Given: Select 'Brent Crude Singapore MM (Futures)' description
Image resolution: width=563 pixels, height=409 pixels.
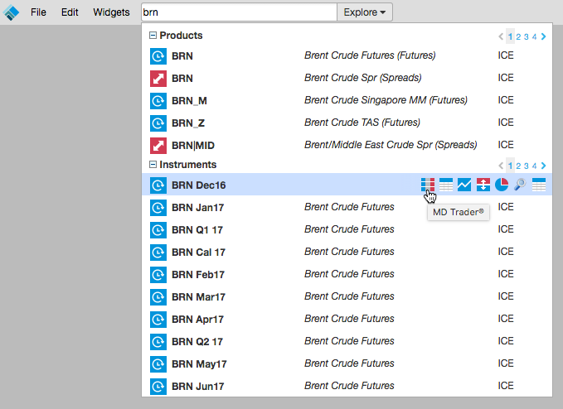Looking at the screenshot, I should tap(386, 100).
